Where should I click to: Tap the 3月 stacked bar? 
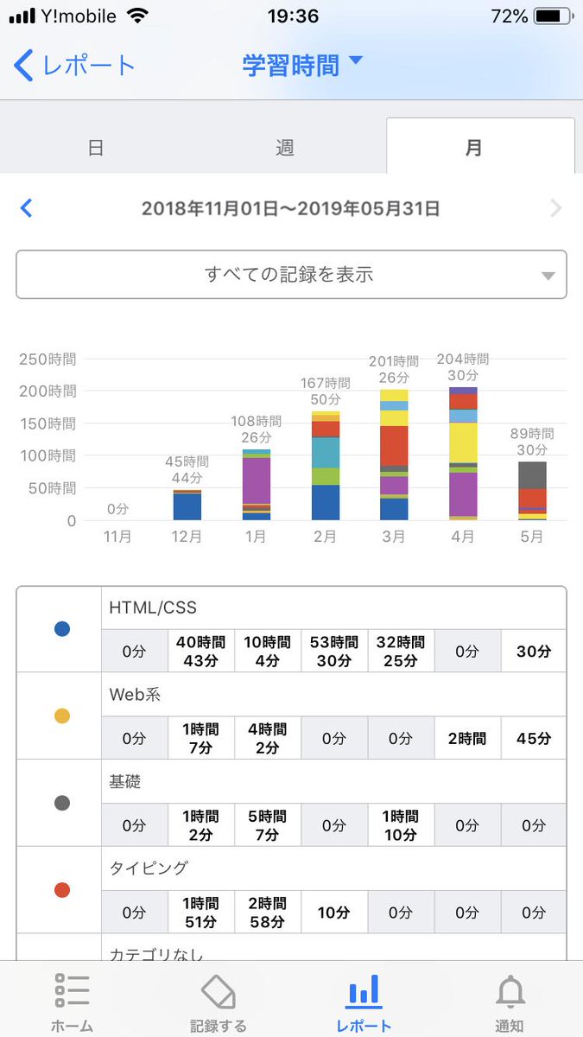pyautogui.click(x=394, y=455)
